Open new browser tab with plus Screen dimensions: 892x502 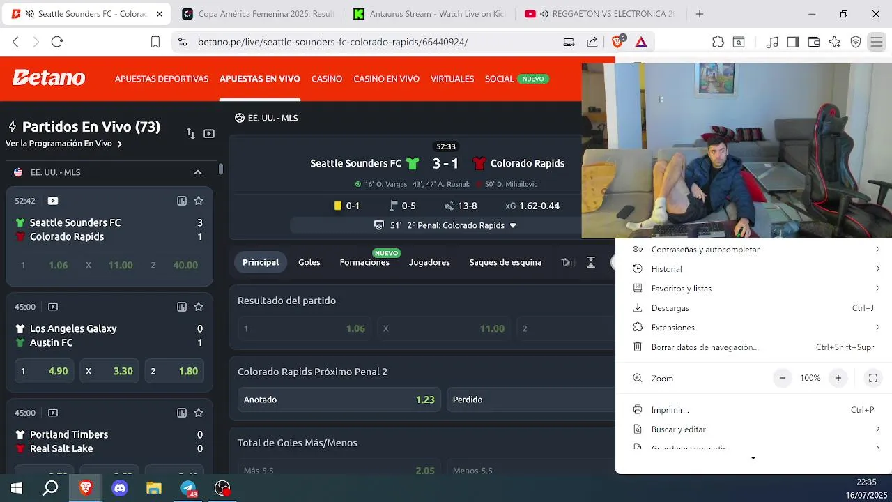tap(700, 14)
